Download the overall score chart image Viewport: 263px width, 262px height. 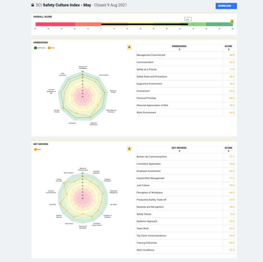pos(232,21)
